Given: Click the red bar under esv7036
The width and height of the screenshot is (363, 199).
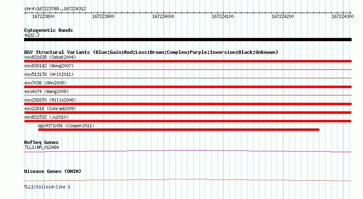Looking at the screenshot, I should [x=188, y=87].
